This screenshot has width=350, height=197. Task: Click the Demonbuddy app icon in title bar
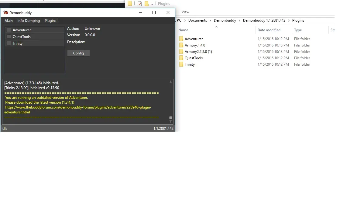[x=5, y=13]
